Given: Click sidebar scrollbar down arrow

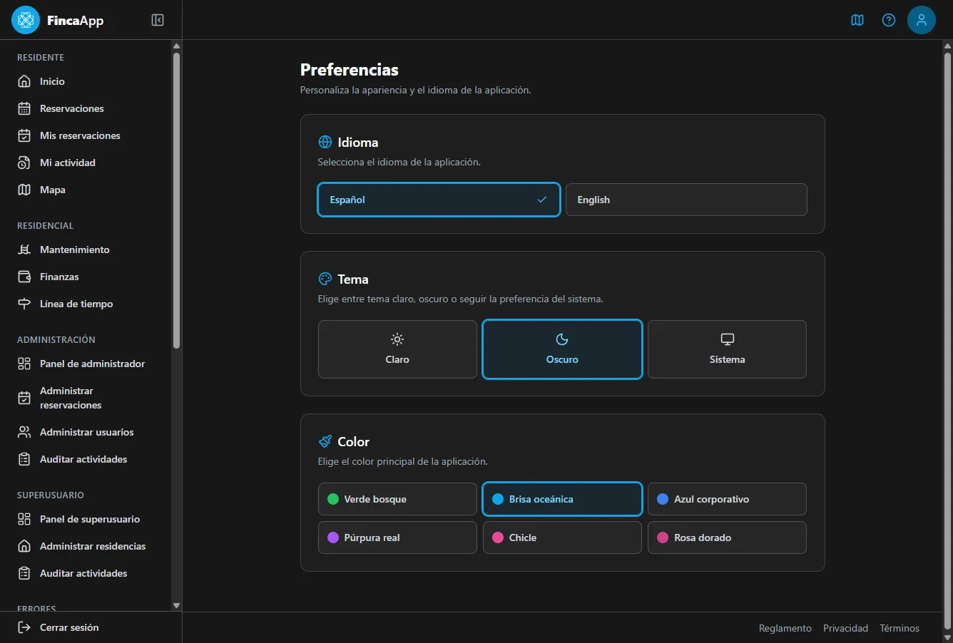Looking at the screenshot, I should [x=176, y=605].
